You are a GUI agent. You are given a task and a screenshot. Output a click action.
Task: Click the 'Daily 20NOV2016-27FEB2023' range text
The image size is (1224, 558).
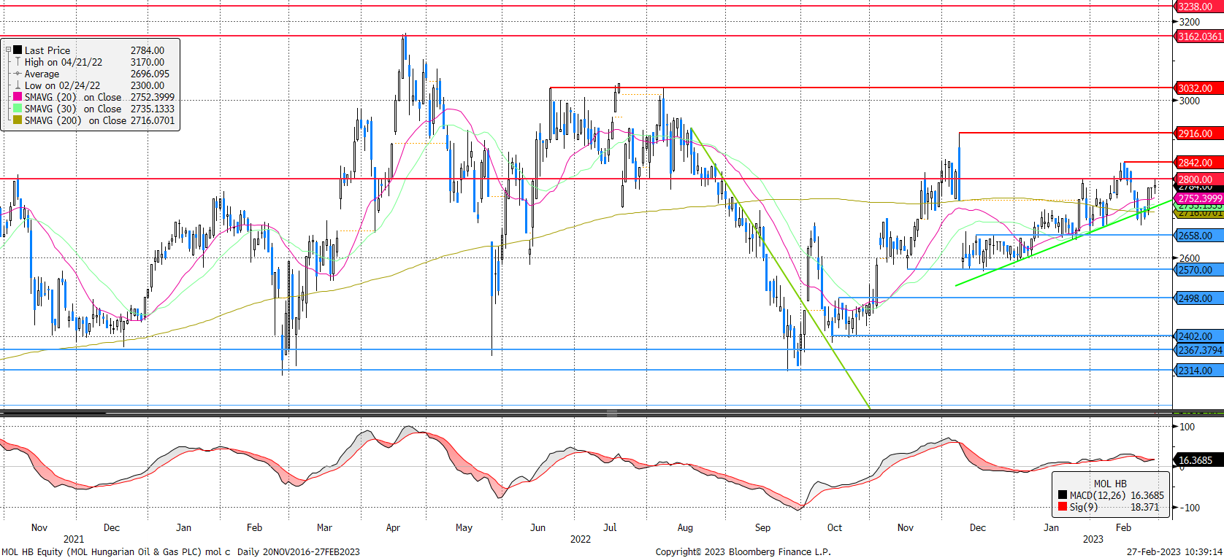[298, 551]
